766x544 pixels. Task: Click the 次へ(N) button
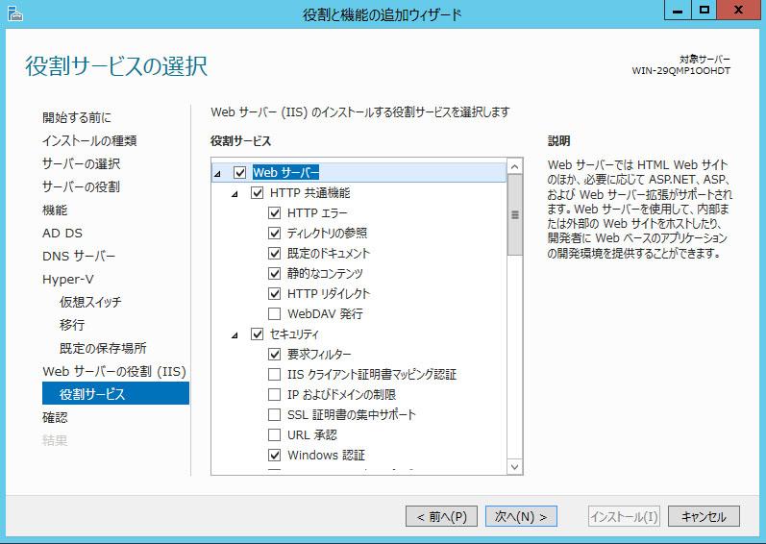pyautogui.click(x=521, y=516)
